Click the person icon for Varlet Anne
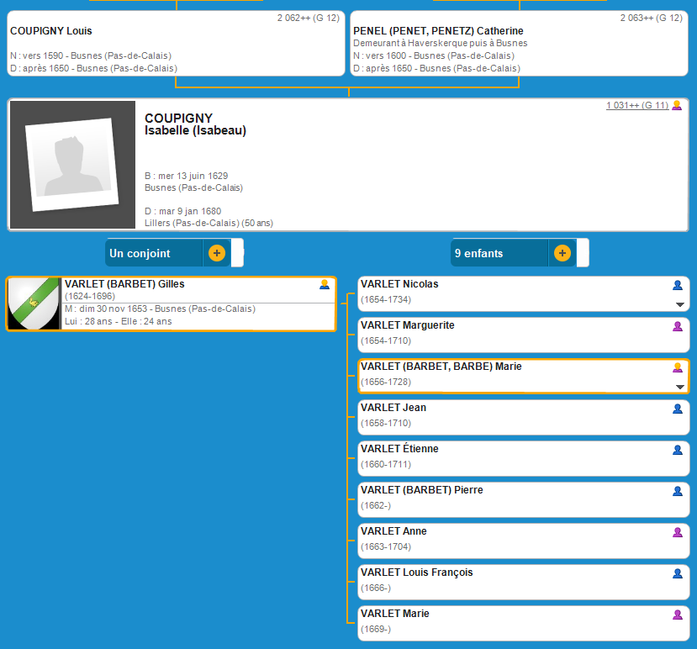 point(678,532)
